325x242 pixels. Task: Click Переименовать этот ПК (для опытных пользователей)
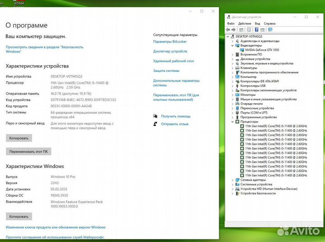[176, 97]
